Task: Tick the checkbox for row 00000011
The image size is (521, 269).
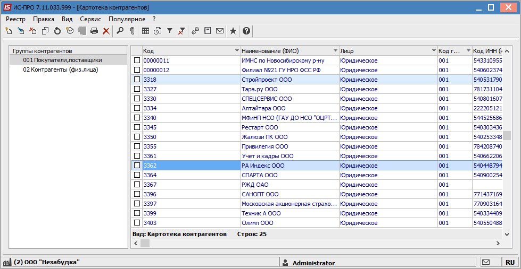Action: 137,60
